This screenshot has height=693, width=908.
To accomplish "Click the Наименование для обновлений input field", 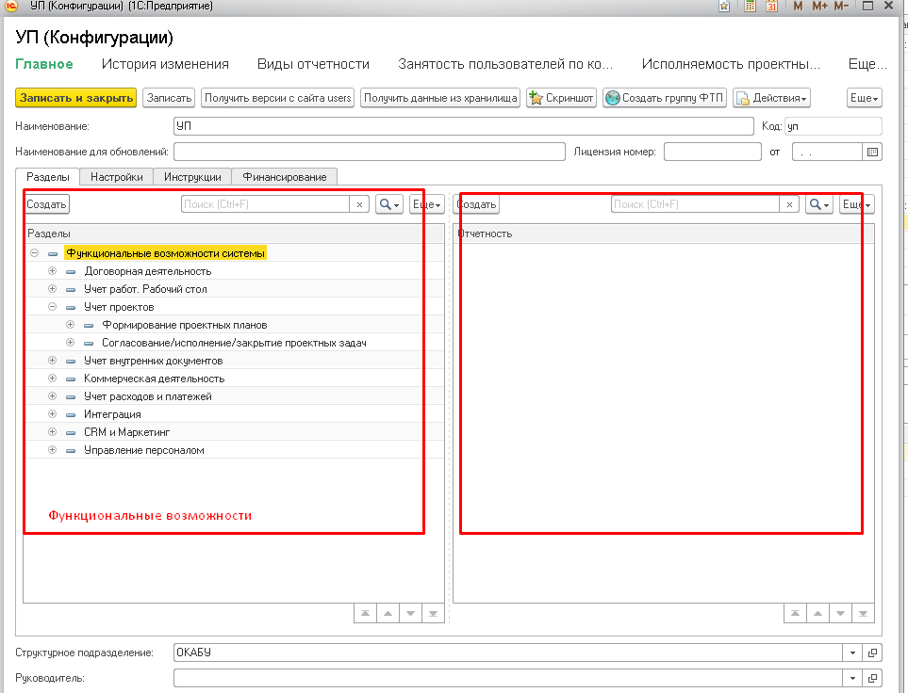I will coord(369,152).
